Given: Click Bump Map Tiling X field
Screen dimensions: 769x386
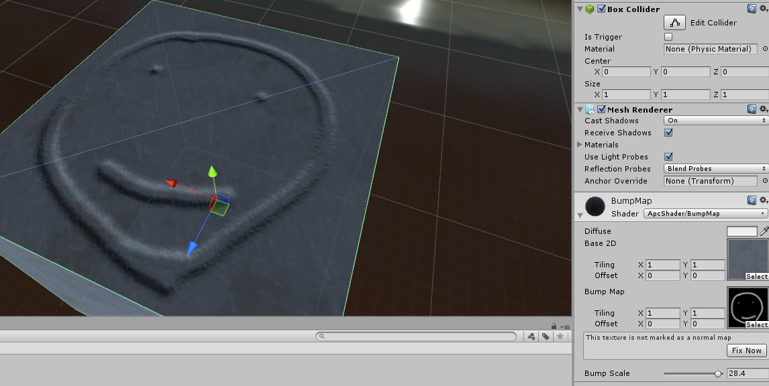Looking at the screenshot, I should (663, 312).
